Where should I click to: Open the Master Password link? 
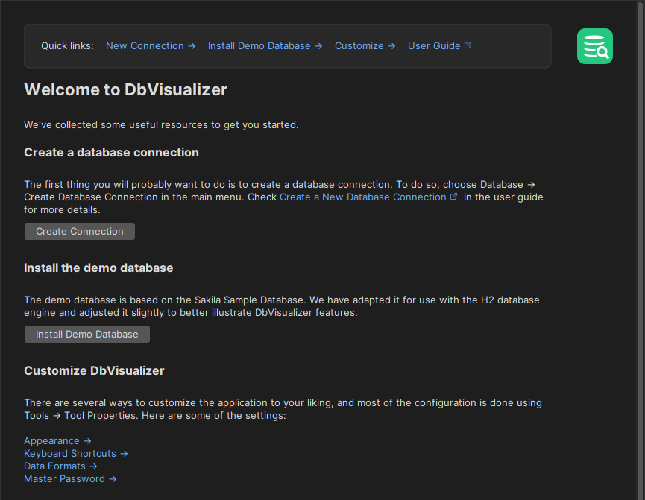pos(70,479)
